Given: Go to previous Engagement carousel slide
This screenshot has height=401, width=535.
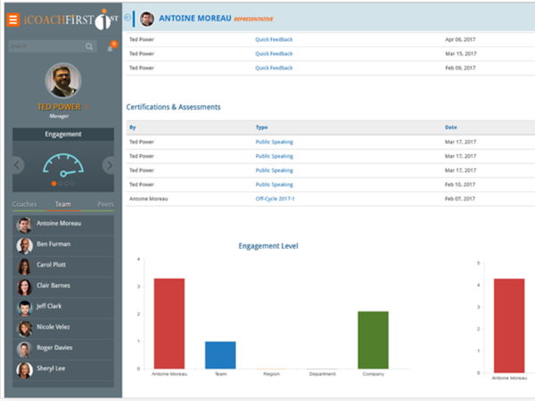Looking at the screenshot, I should (x=18, y=166).
